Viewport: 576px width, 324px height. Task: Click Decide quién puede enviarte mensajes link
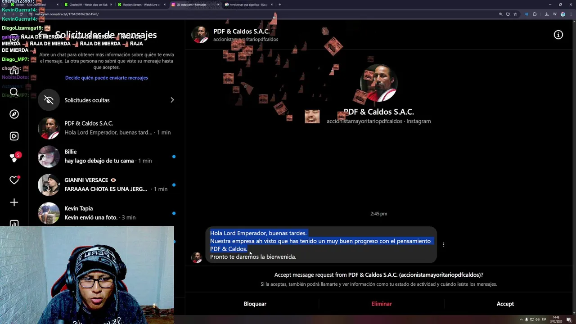(x=107, y=78)
